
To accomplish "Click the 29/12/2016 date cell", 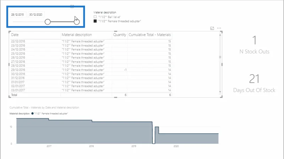I will pos(18,70).
